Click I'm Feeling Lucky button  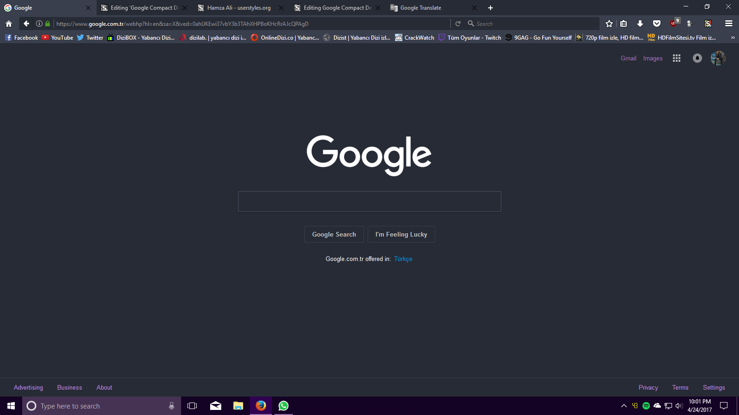[401, 234]
